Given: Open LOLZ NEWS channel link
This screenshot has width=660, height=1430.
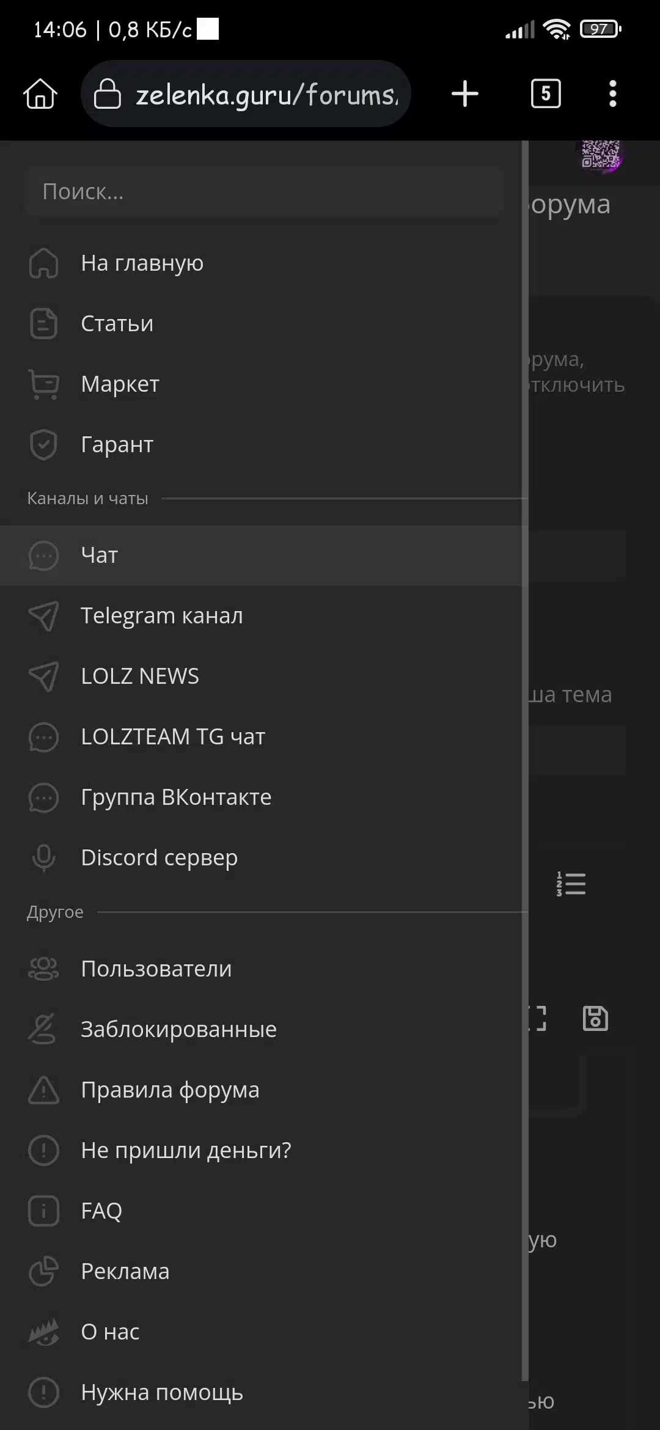Looking at the screenshot, I should tap(139, 676).
